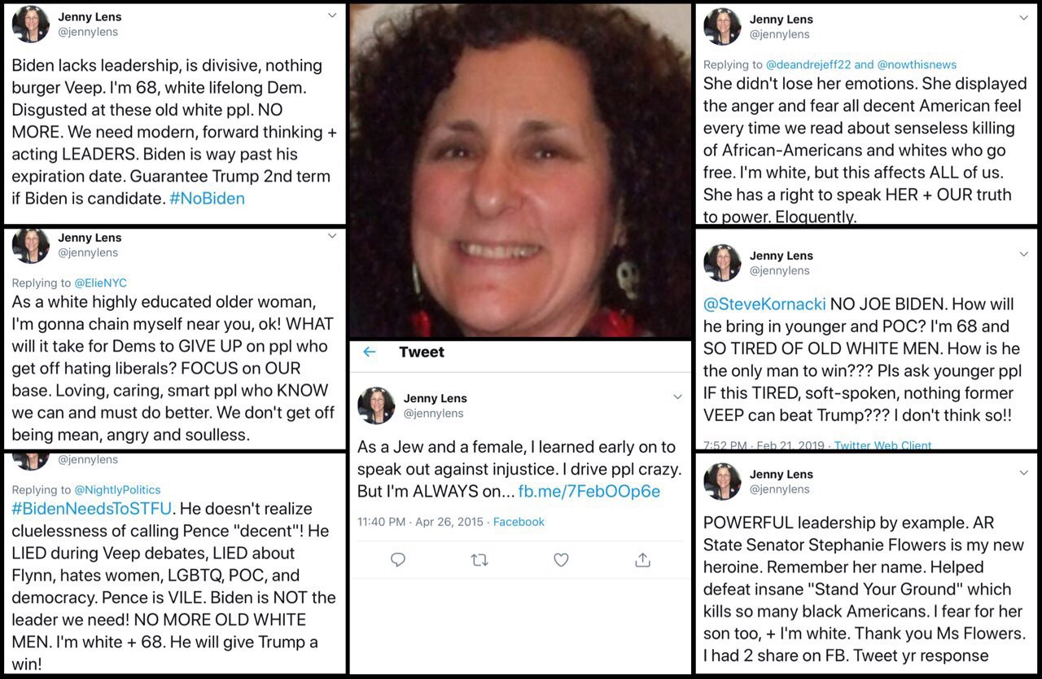
Task: Click the avatar on the Stephanie Flowers tweet
Action: point(722,481)
